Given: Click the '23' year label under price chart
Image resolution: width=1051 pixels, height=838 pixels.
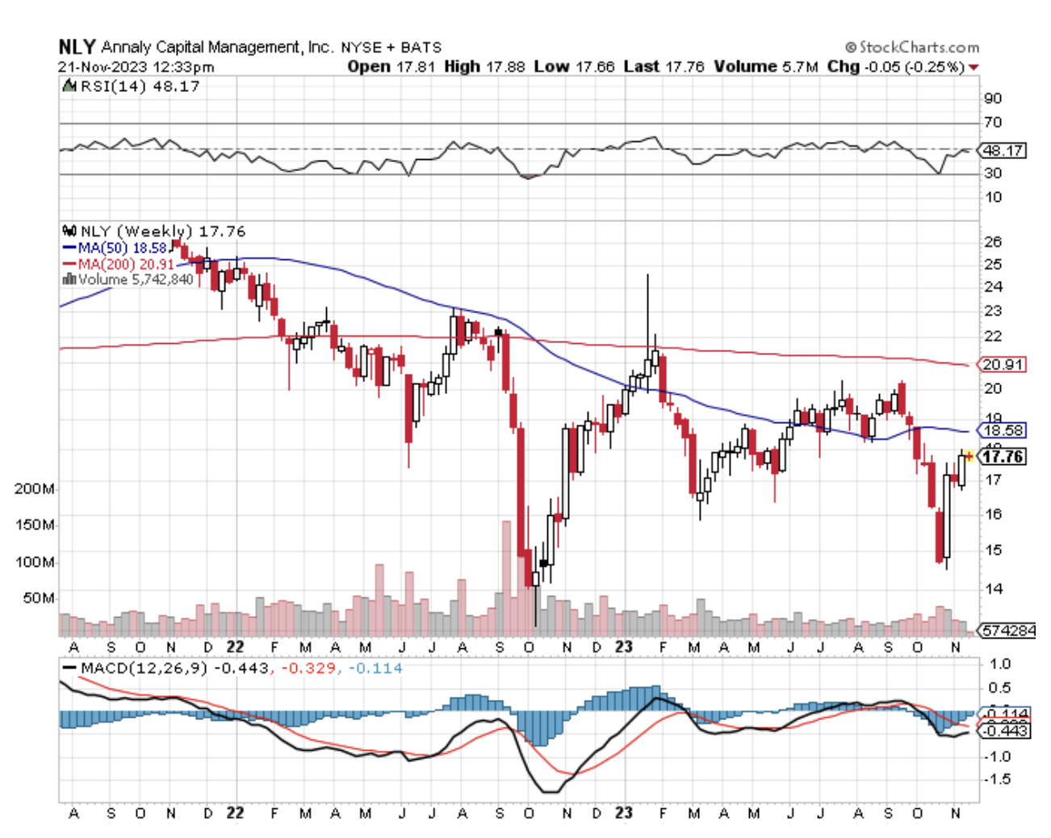Looking at the screenshot, I should tap(623, 647).
